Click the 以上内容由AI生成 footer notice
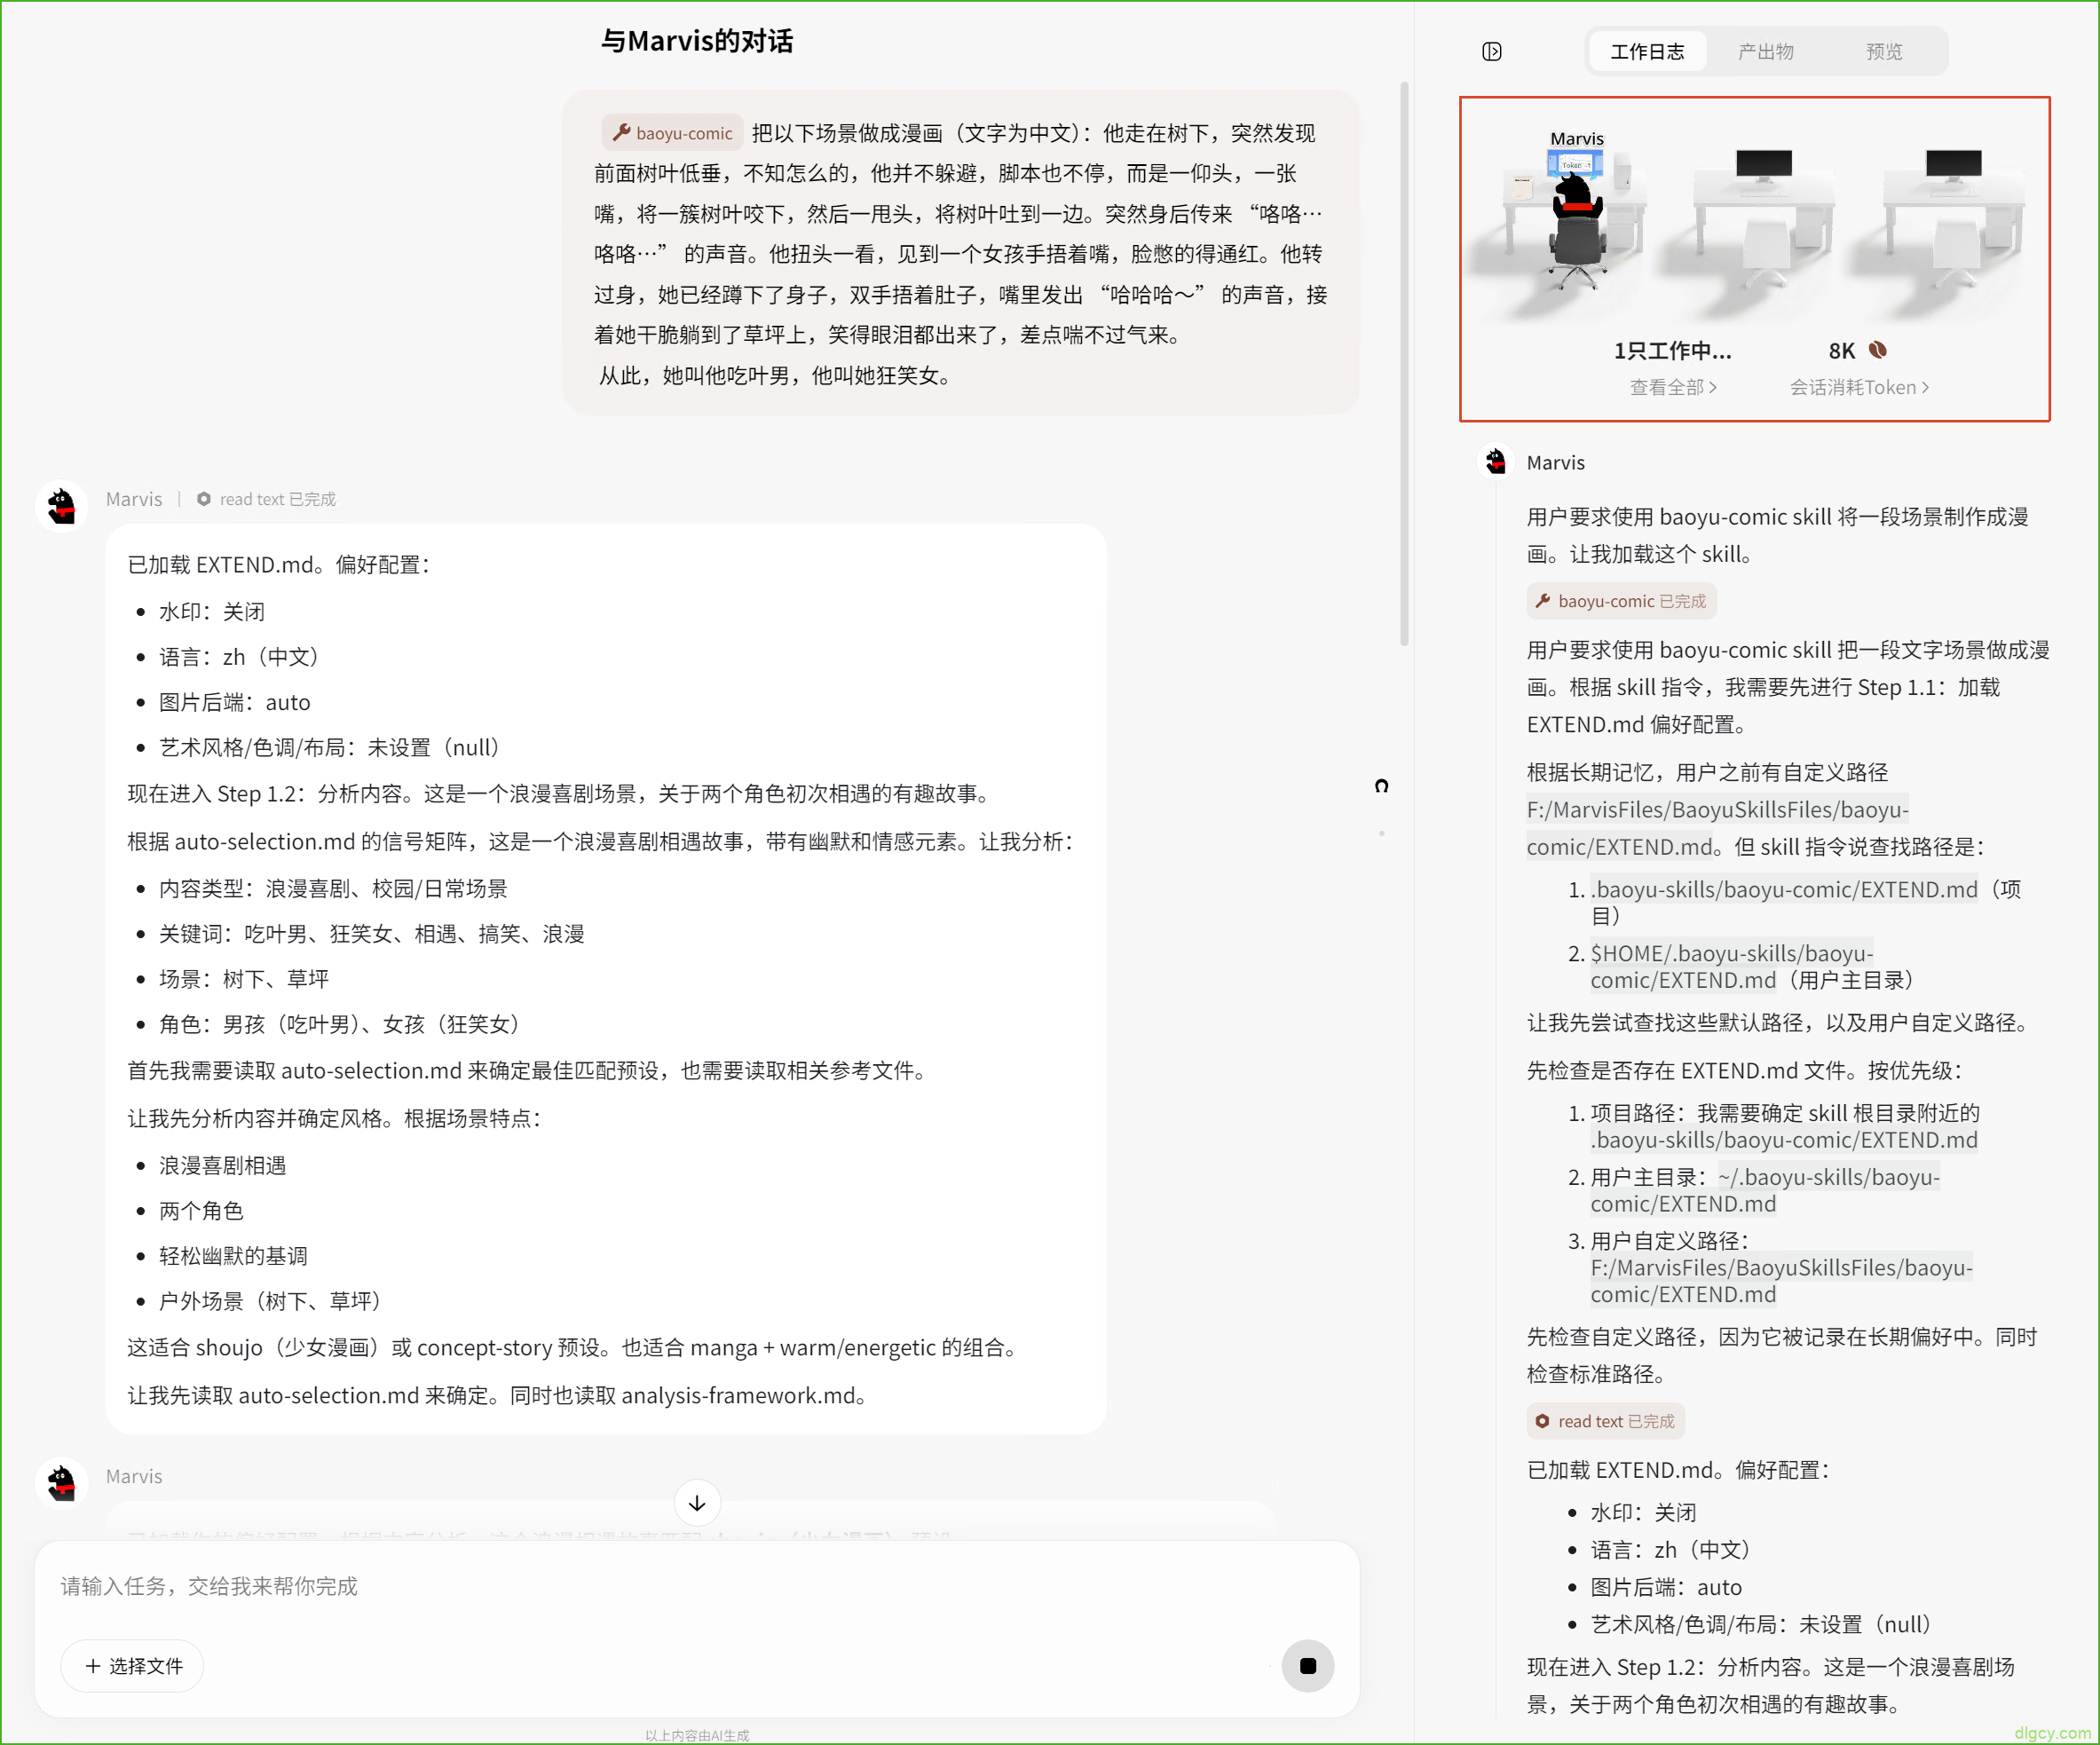Viewport: 2100px width, 1745px height. coord(697,1735)
